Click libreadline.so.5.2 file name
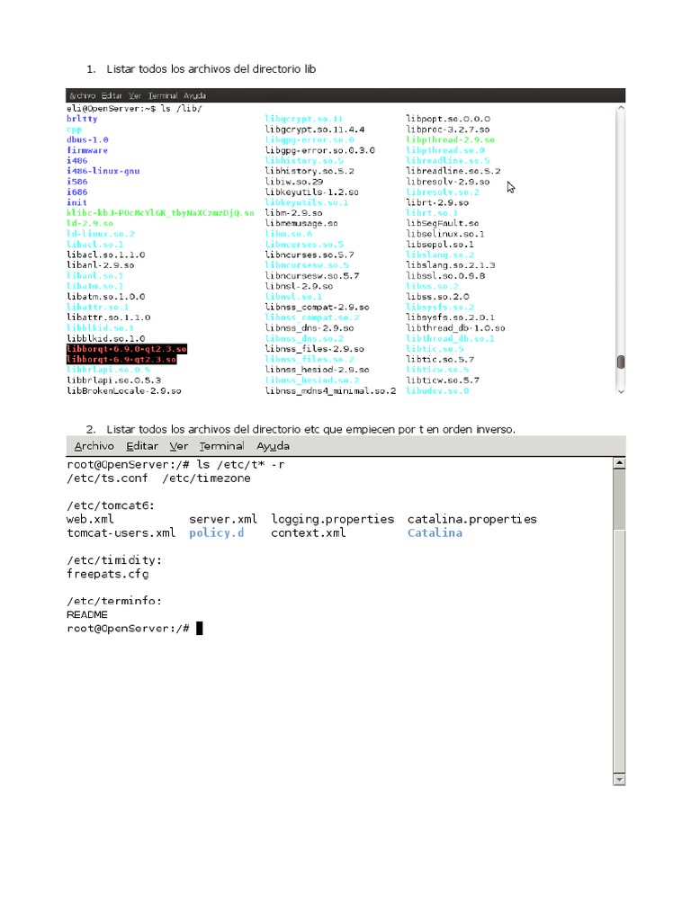This screenshot has height=921, width=691. (x=453, y=171)
